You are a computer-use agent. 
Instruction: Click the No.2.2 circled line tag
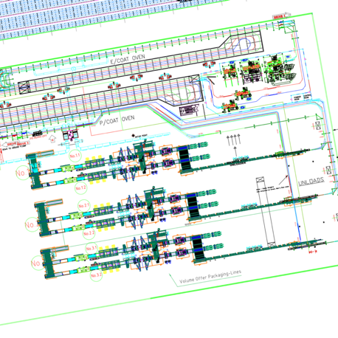click(x=89, y=233)
